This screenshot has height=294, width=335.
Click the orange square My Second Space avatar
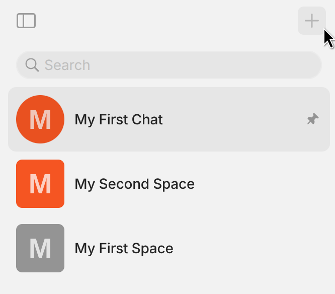pyautogui.click(x=40, y=184)
